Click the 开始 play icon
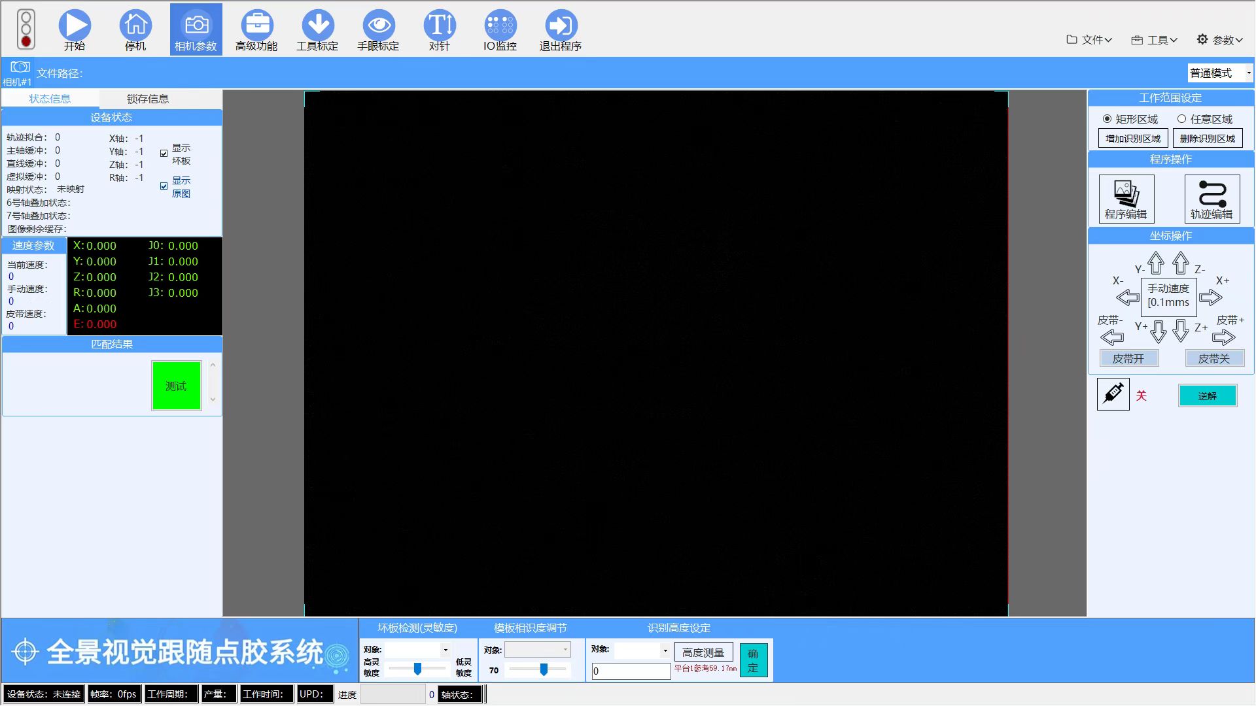The height and width of the screenshot is (706, 1256). 75,25
